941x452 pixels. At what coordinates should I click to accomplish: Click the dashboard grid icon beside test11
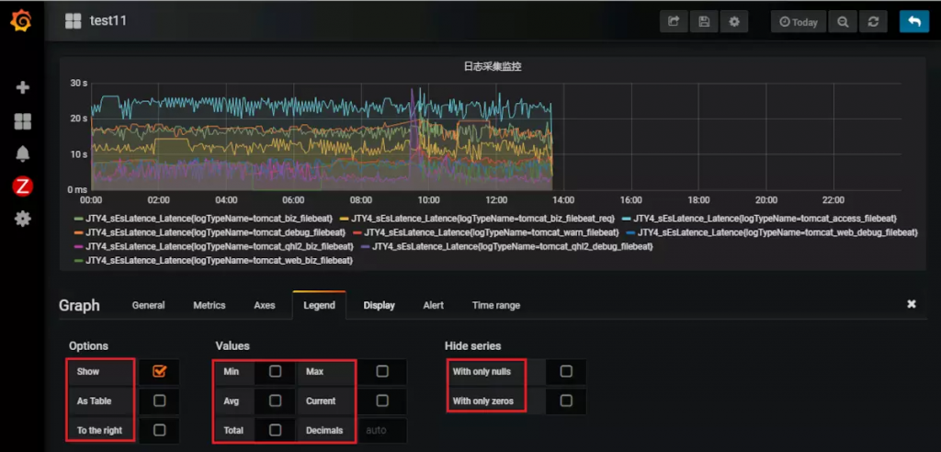coord(74,21)
